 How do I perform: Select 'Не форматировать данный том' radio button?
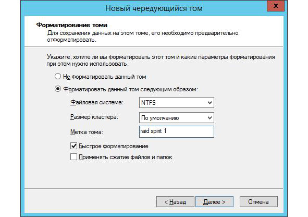[58, 76]
